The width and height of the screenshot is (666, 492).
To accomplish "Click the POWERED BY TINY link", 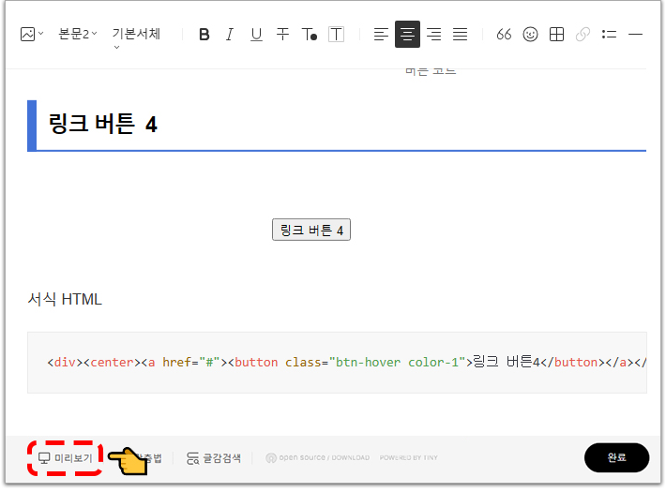I will pos(409,458).
